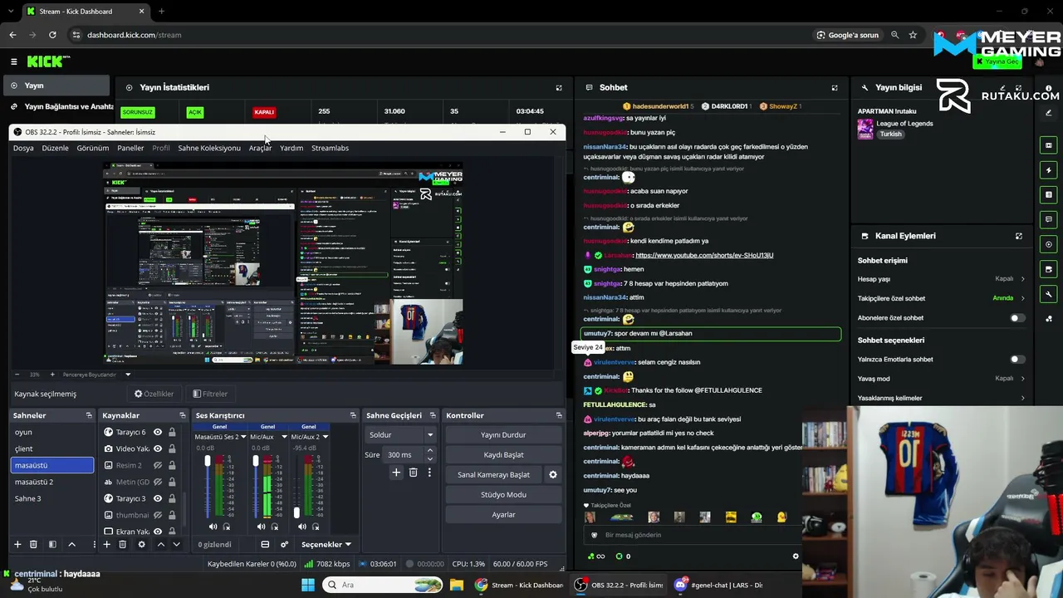Open the YouTube shorts link in chat
Screen dimensions: 1063x598
click(x=704, y=255)
